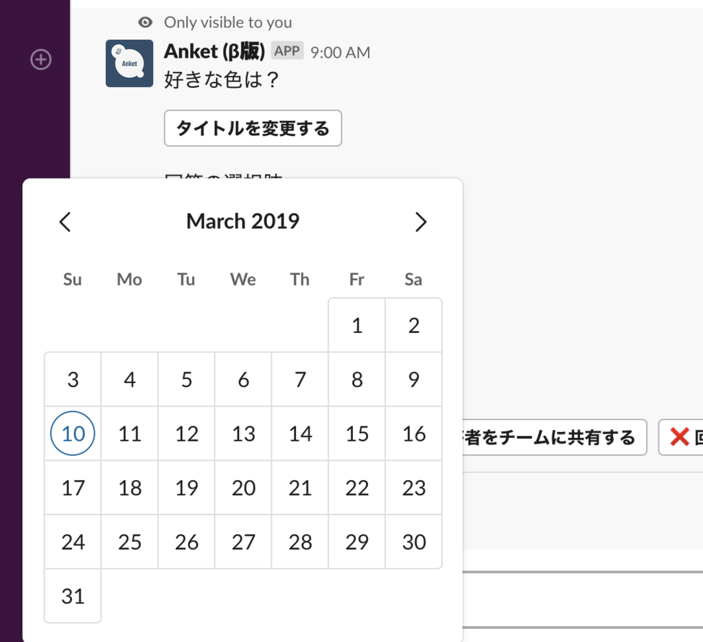Click the Su weekday column header
The height and width of the screenshot is (642, 703).
point(72,279)
